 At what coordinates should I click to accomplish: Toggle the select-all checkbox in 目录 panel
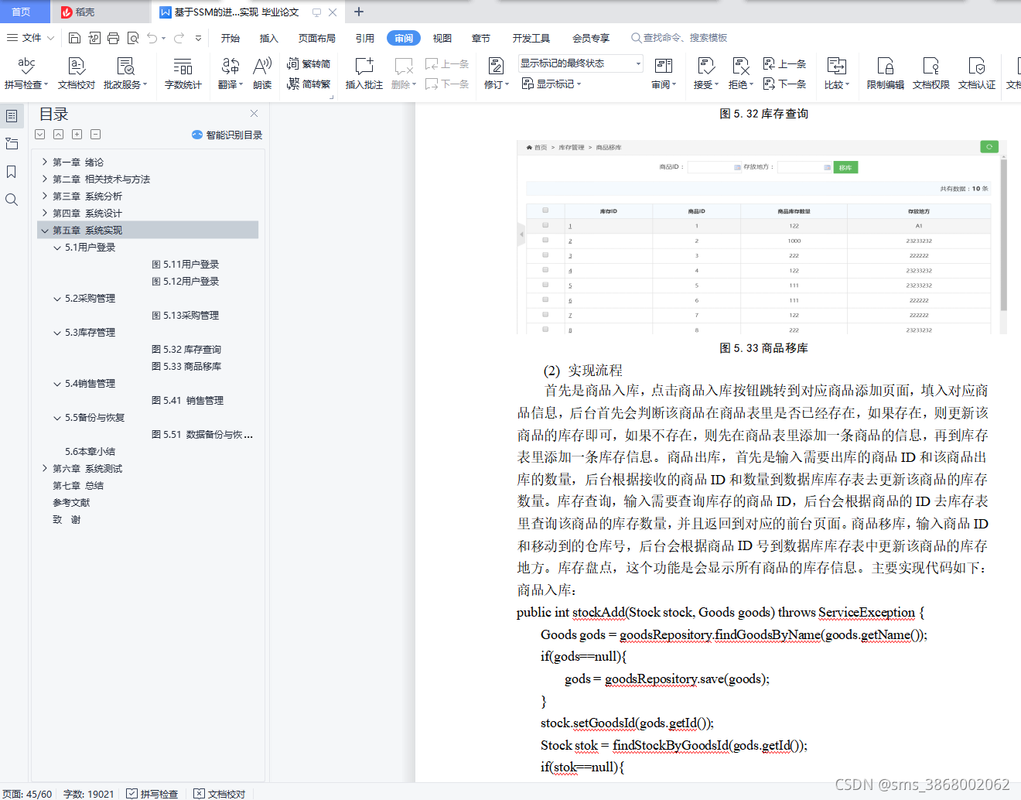39,134
